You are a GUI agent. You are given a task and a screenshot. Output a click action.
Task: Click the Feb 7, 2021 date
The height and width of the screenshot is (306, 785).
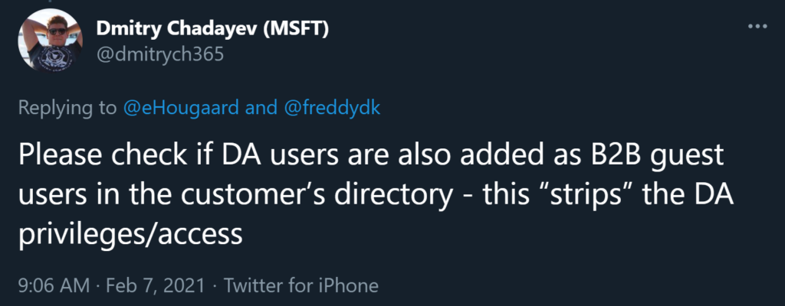point(156,285)
